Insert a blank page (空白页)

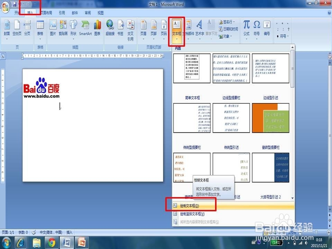[17, 28]
